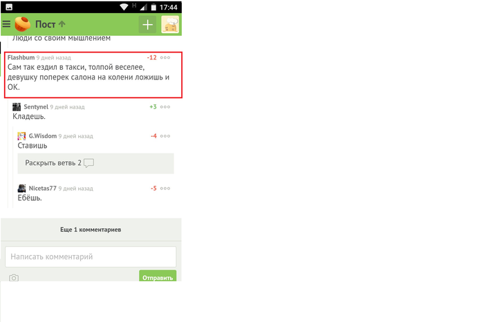Load more with Еще 1 комментариев
484x322 pixels.
[91, 229]
